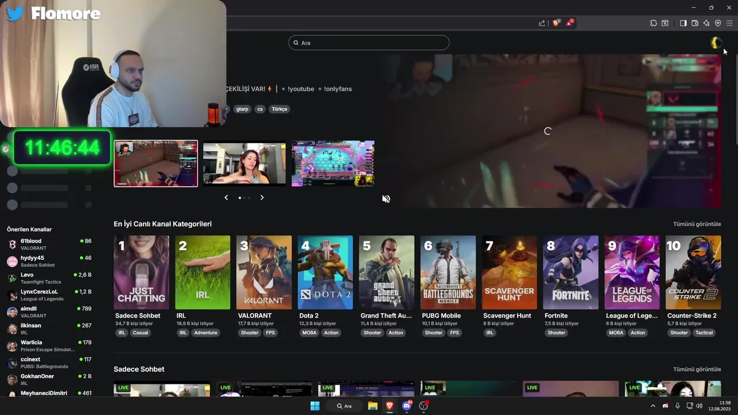Select the first carousel stream thumbnail

(156, 164)
